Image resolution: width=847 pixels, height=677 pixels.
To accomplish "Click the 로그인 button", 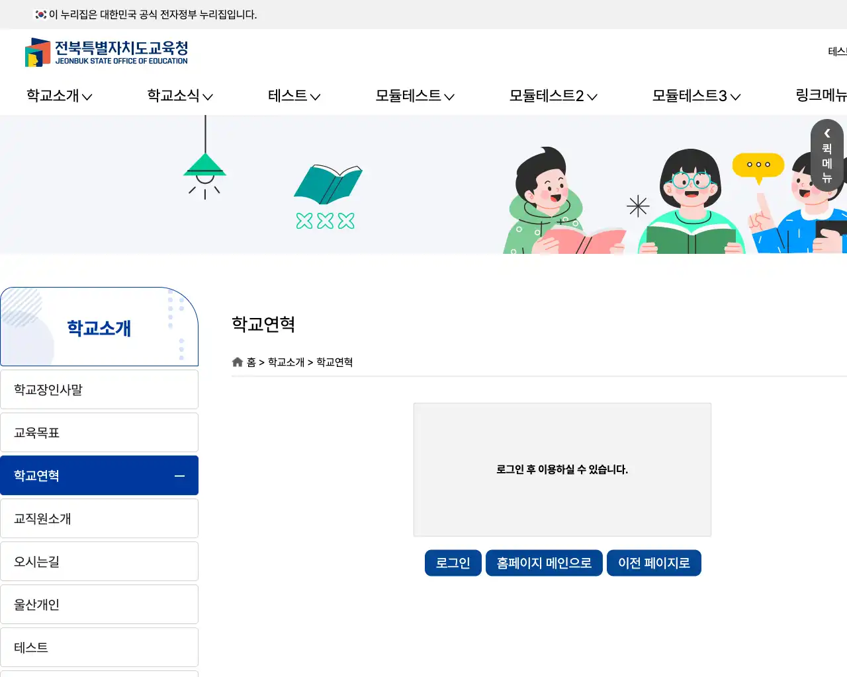I will click(x=453, y=563).
